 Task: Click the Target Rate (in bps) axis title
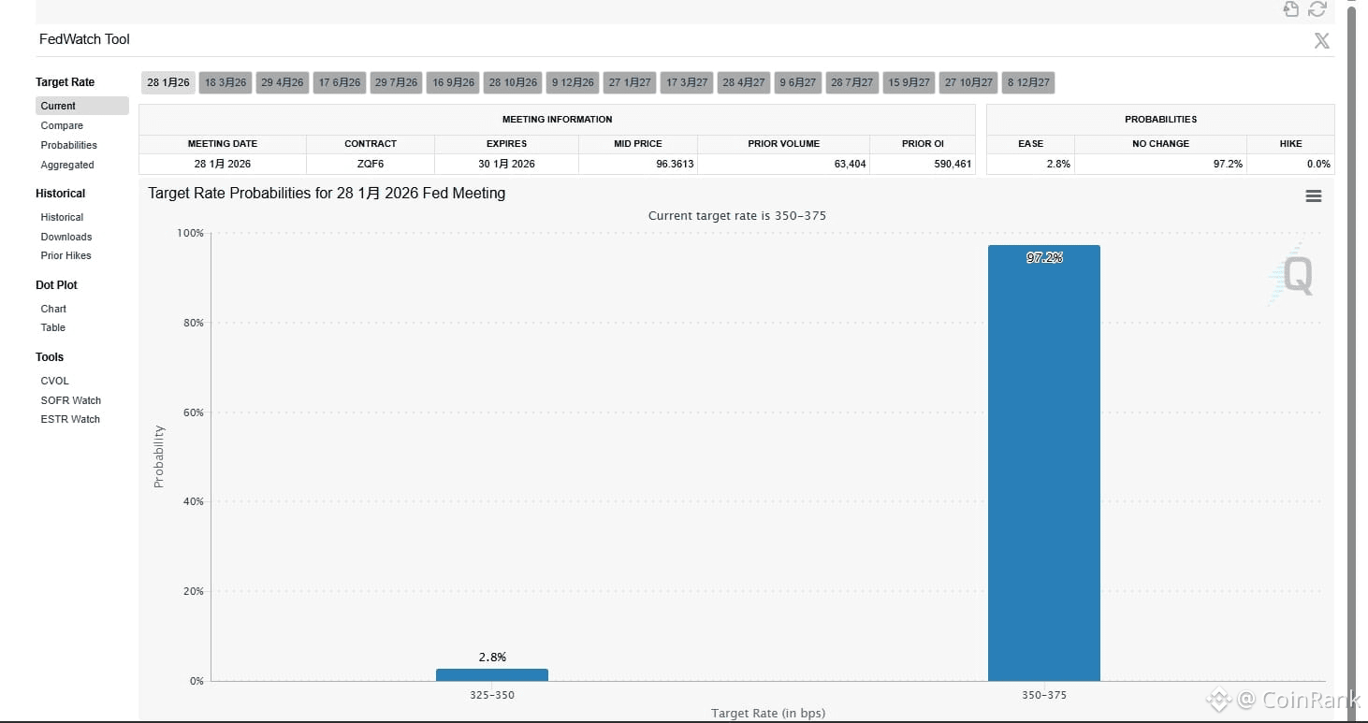pos(768,714)
